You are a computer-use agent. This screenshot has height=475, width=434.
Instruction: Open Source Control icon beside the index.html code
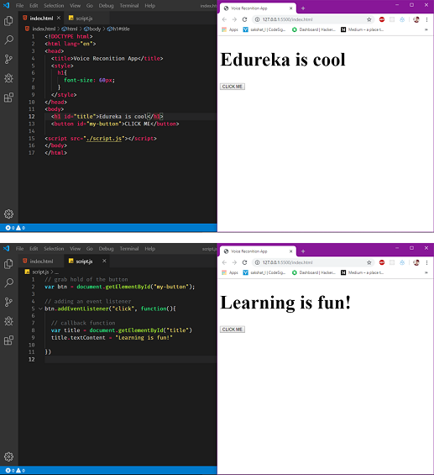tap(8, 59)
